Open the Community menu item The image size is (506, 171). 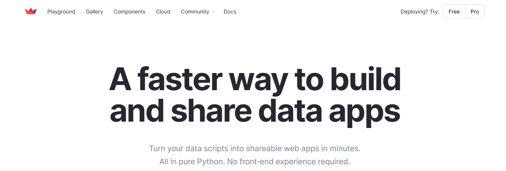point(195,12)
